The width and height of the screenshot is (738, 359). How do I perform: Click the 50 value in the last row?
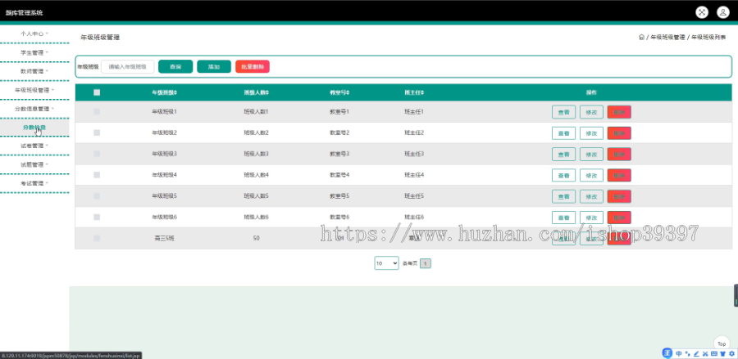256,239
